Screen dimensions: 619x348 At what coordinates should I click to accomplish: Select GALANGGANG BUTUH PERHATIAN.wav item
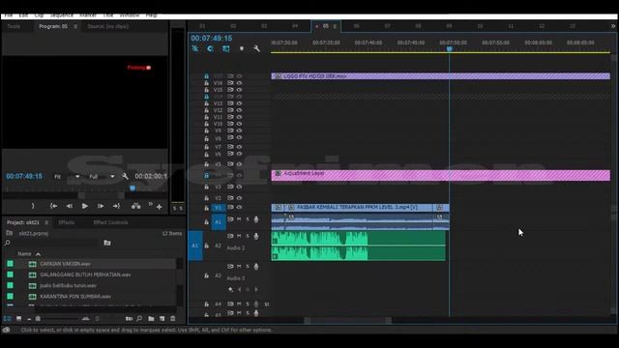tap(85, 275)
